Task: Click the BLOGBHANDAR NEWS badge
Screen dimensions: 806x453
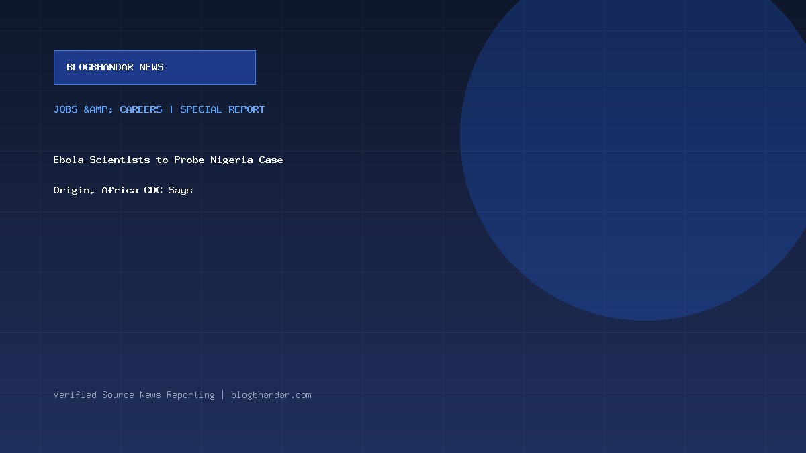Action: pyautogui.click(x=154, y=67)
